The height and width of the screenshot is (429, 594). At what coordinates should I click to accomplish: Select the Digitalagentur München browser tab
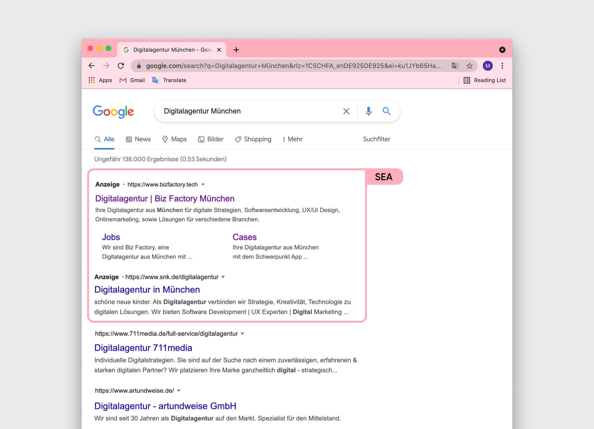point(172,50)
